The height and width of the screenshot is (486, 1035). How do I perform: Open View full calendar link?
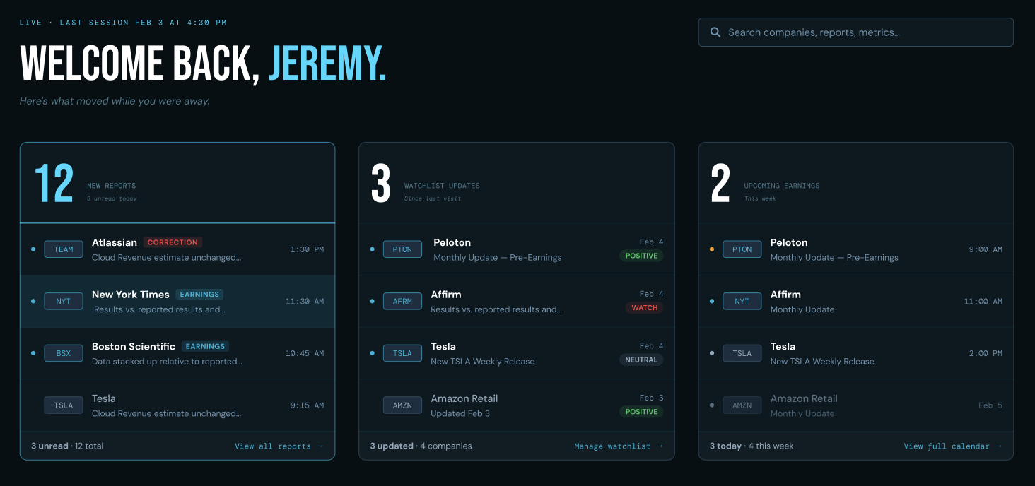coord(953,446)
